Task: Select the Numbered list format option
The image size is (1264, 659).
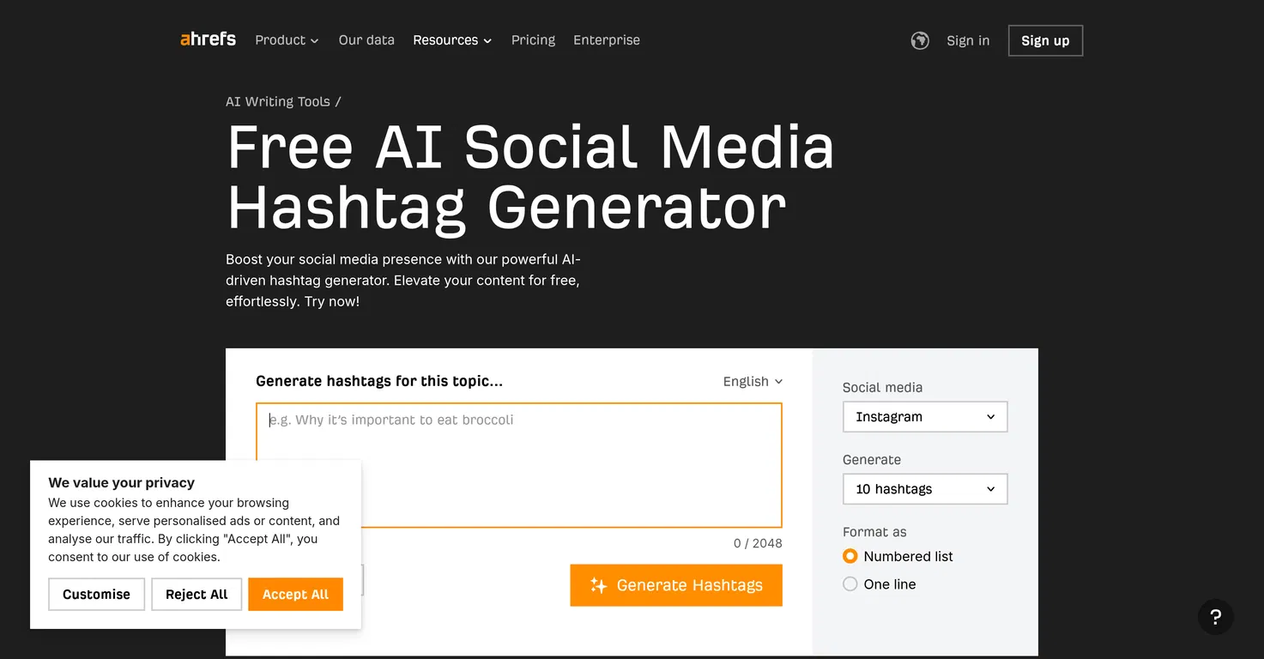Action: [x=850, y=556]
